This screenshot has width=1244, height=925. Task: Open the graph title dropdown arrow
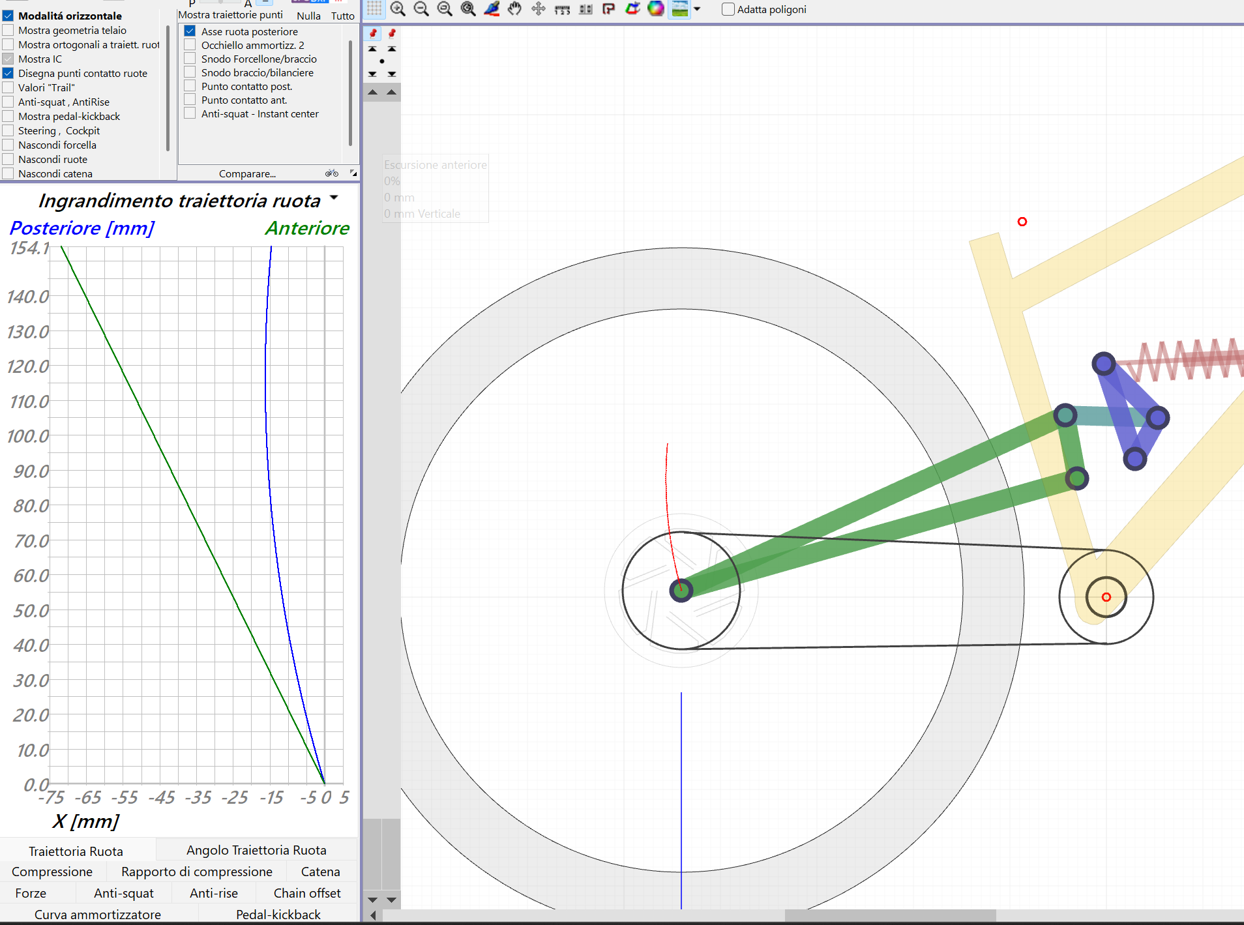(334, 198)
